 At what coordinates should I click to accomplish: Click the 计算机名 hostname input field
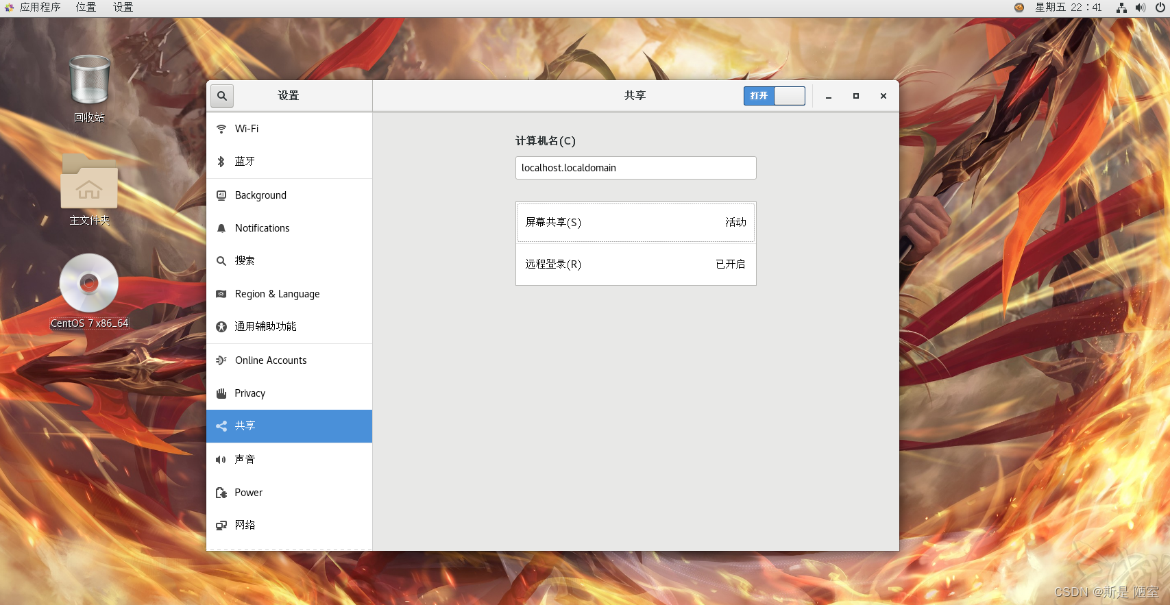point(636,168)
